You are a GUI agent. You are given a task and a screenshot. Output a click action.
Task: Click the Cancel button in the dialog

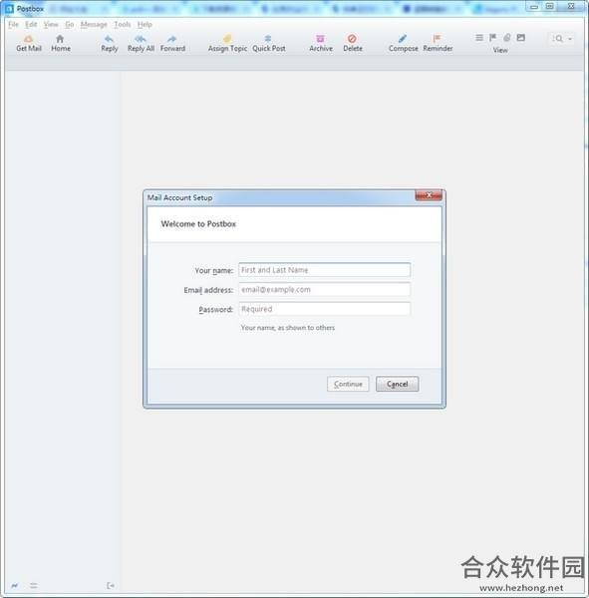point(397,384)
